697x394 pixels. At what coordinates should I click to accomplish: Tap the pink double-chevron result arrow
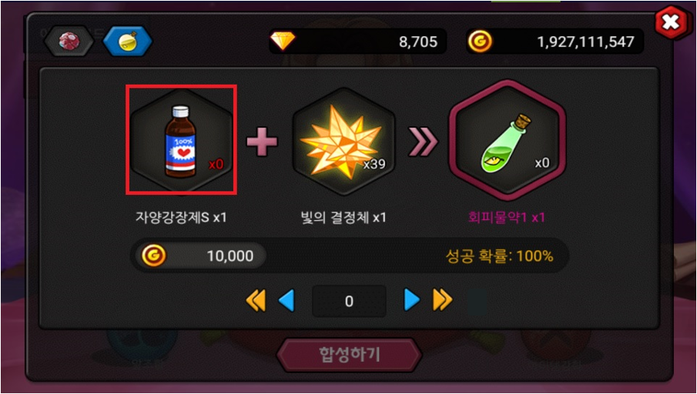[x=423, y=142]
